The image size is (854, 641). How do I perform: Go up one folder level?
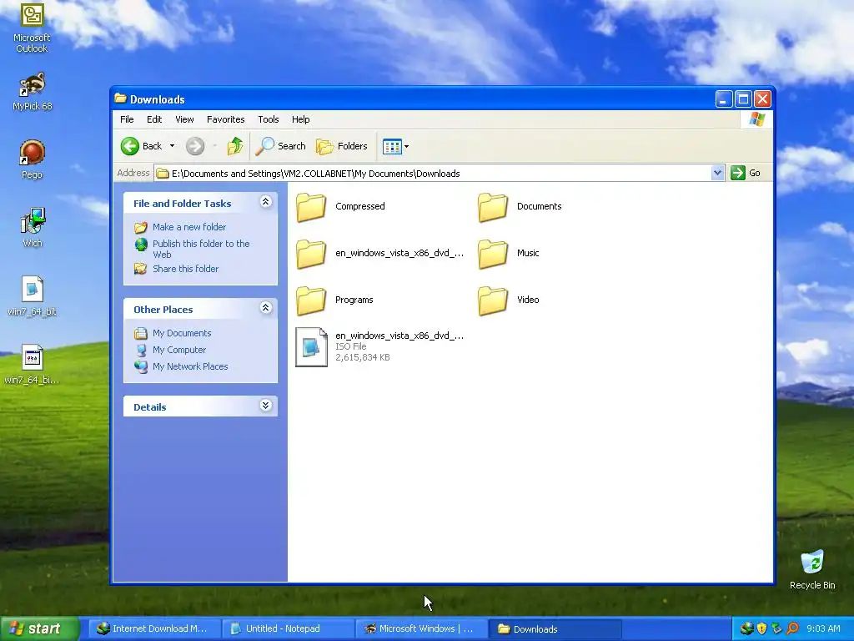pyautogui.click(x=235, y=146)
